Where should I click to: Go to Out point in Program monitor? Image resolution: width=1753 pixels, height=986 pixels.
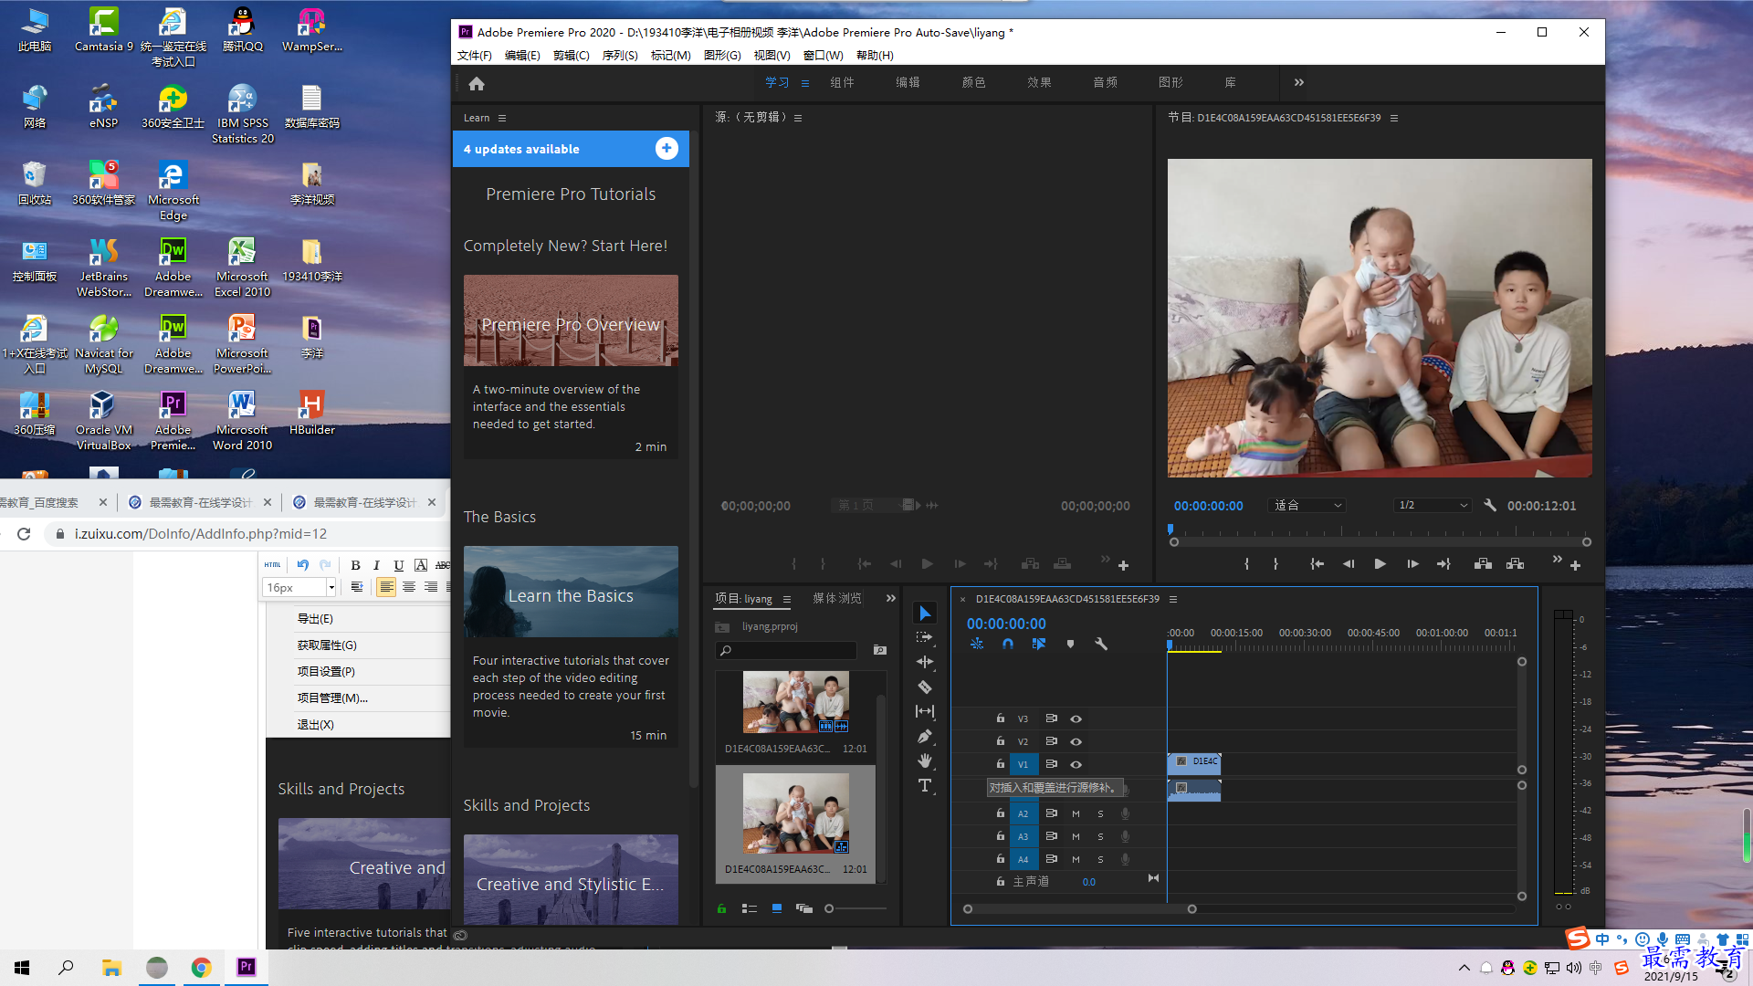coord(1443,564)
